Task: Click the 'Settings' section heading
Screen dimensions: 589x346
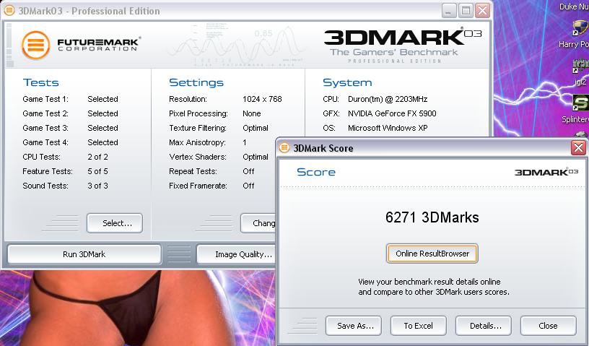Action: tap(196, 82)
